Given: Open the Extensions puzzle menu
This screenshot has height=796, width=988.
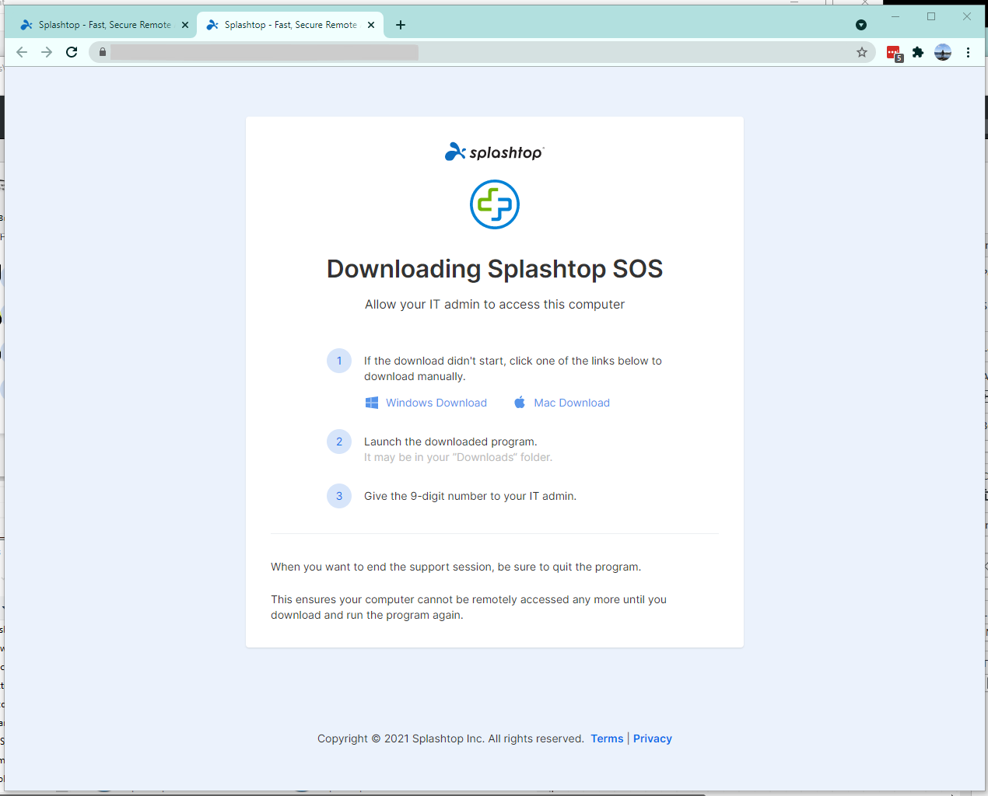Looking at the screenshot, I should click(918, 52).
